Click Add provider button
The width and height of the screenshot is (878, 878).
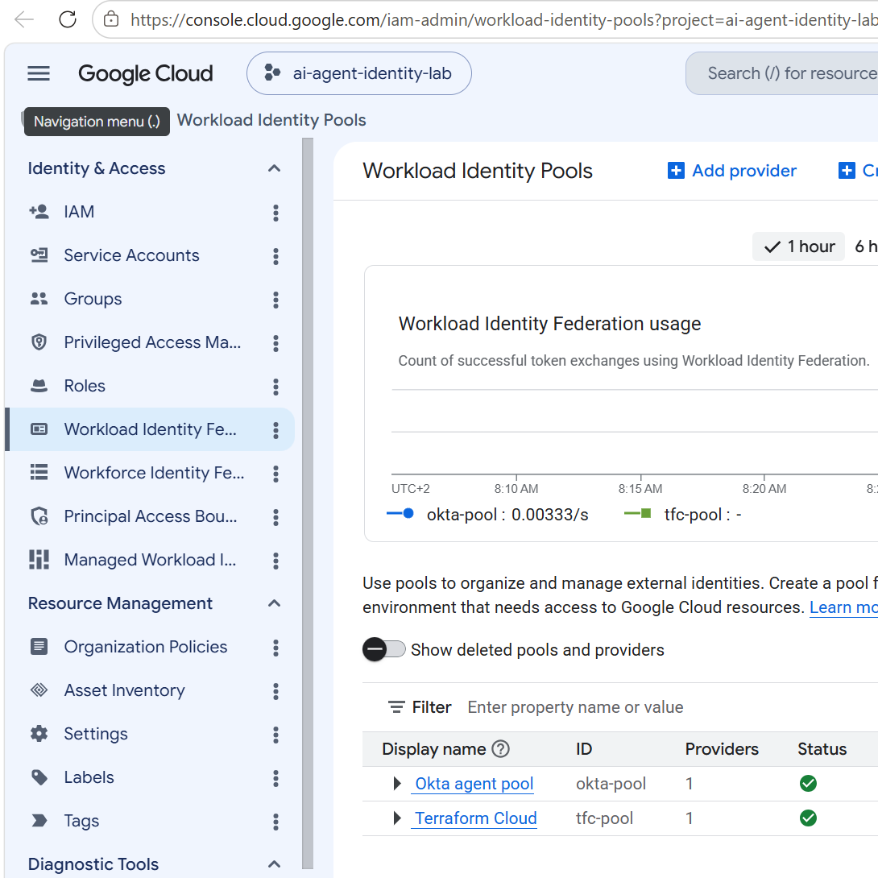[732, 171]
